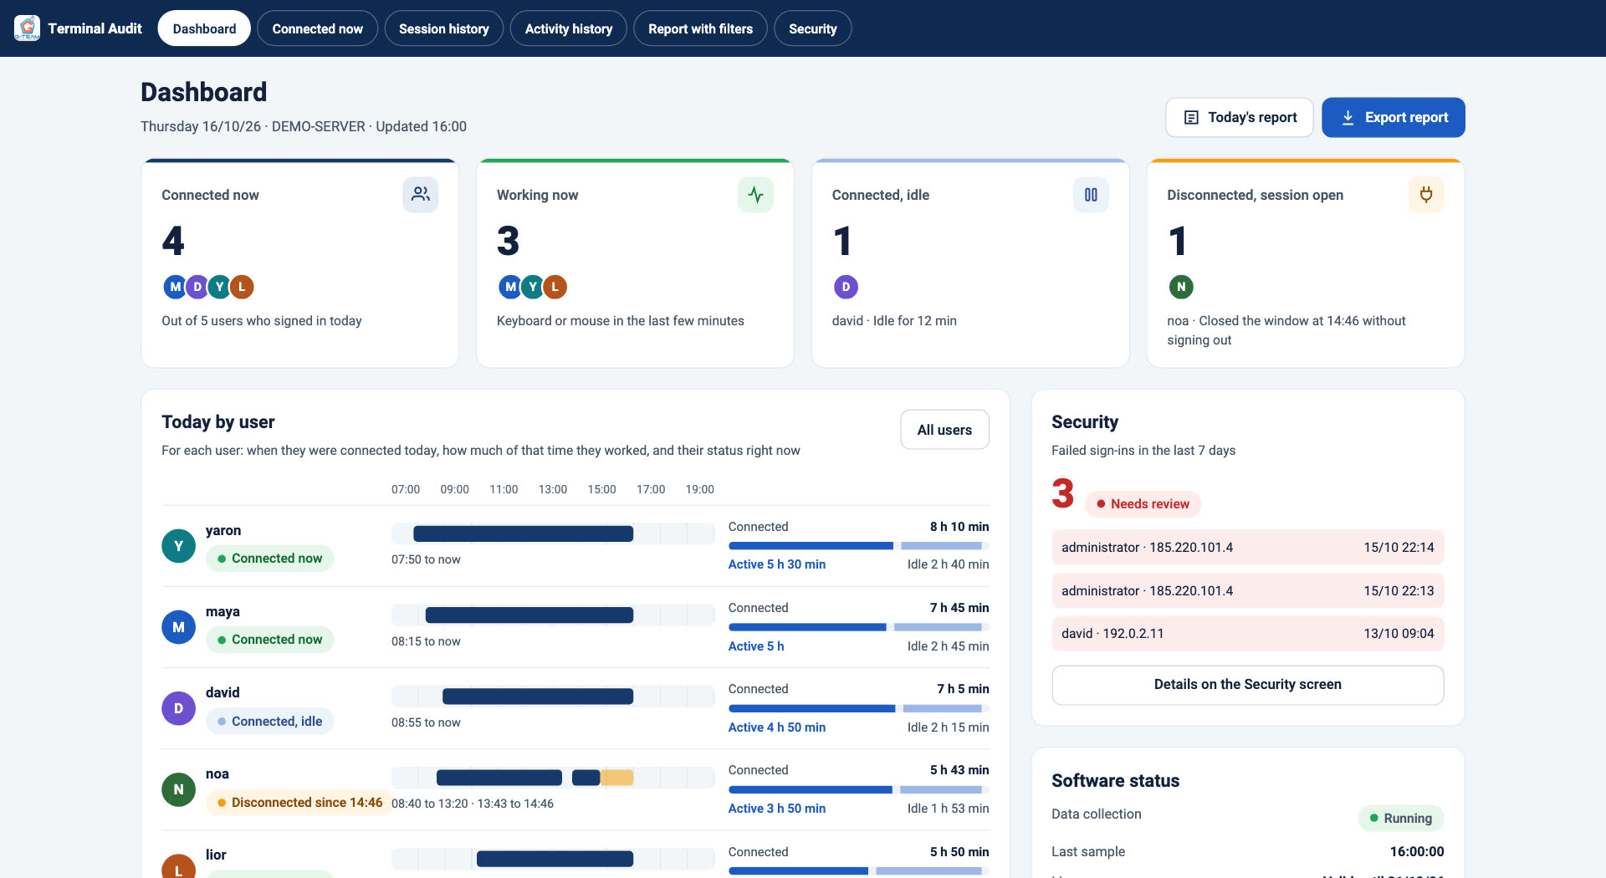Screen dimensions: 1606x878
Task: Click the L avatar in Working now card
Action: click(555, 287)
